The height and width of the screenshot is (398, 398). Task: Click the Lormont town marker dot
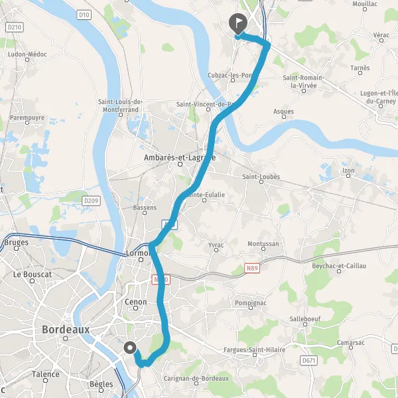(141, 259)
